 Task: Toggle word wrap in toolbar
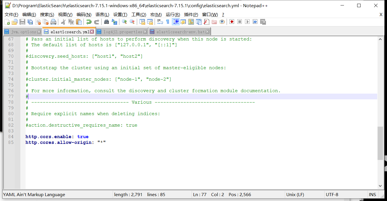(x=160, y=22)
